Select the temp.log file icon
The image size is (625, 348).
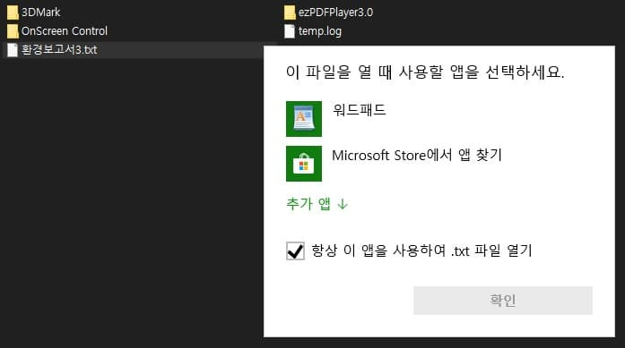(290, 31)
